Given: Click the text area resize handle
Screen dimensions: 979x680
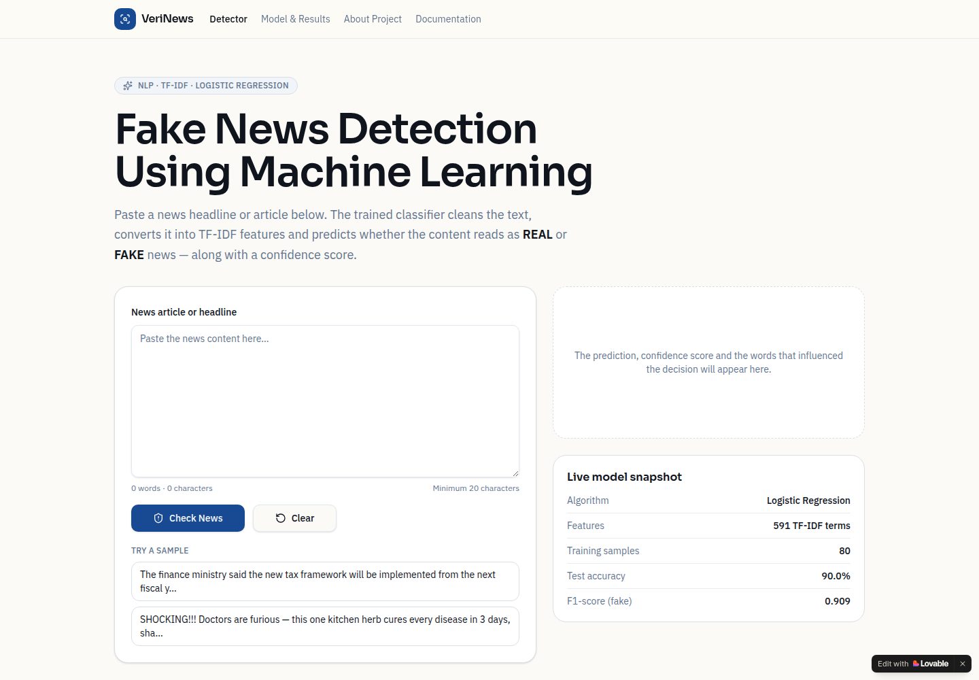Looking at the screenshot, I should (515, 473).
